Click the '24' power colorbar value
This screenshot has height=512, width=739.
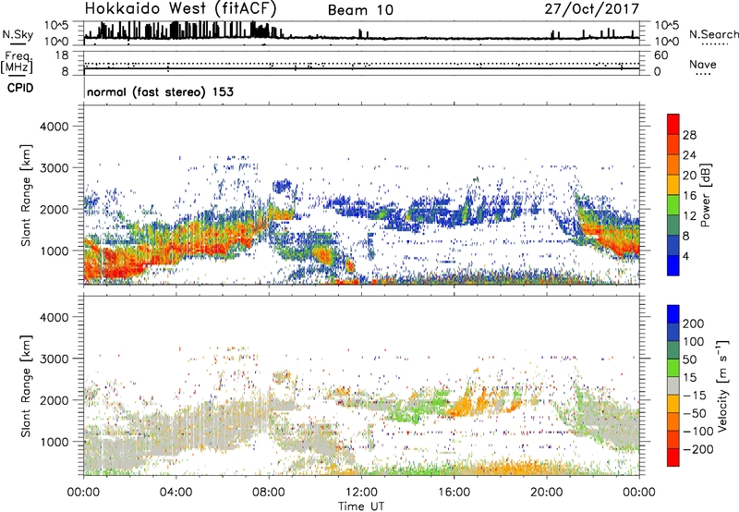(x=689, y=155)
